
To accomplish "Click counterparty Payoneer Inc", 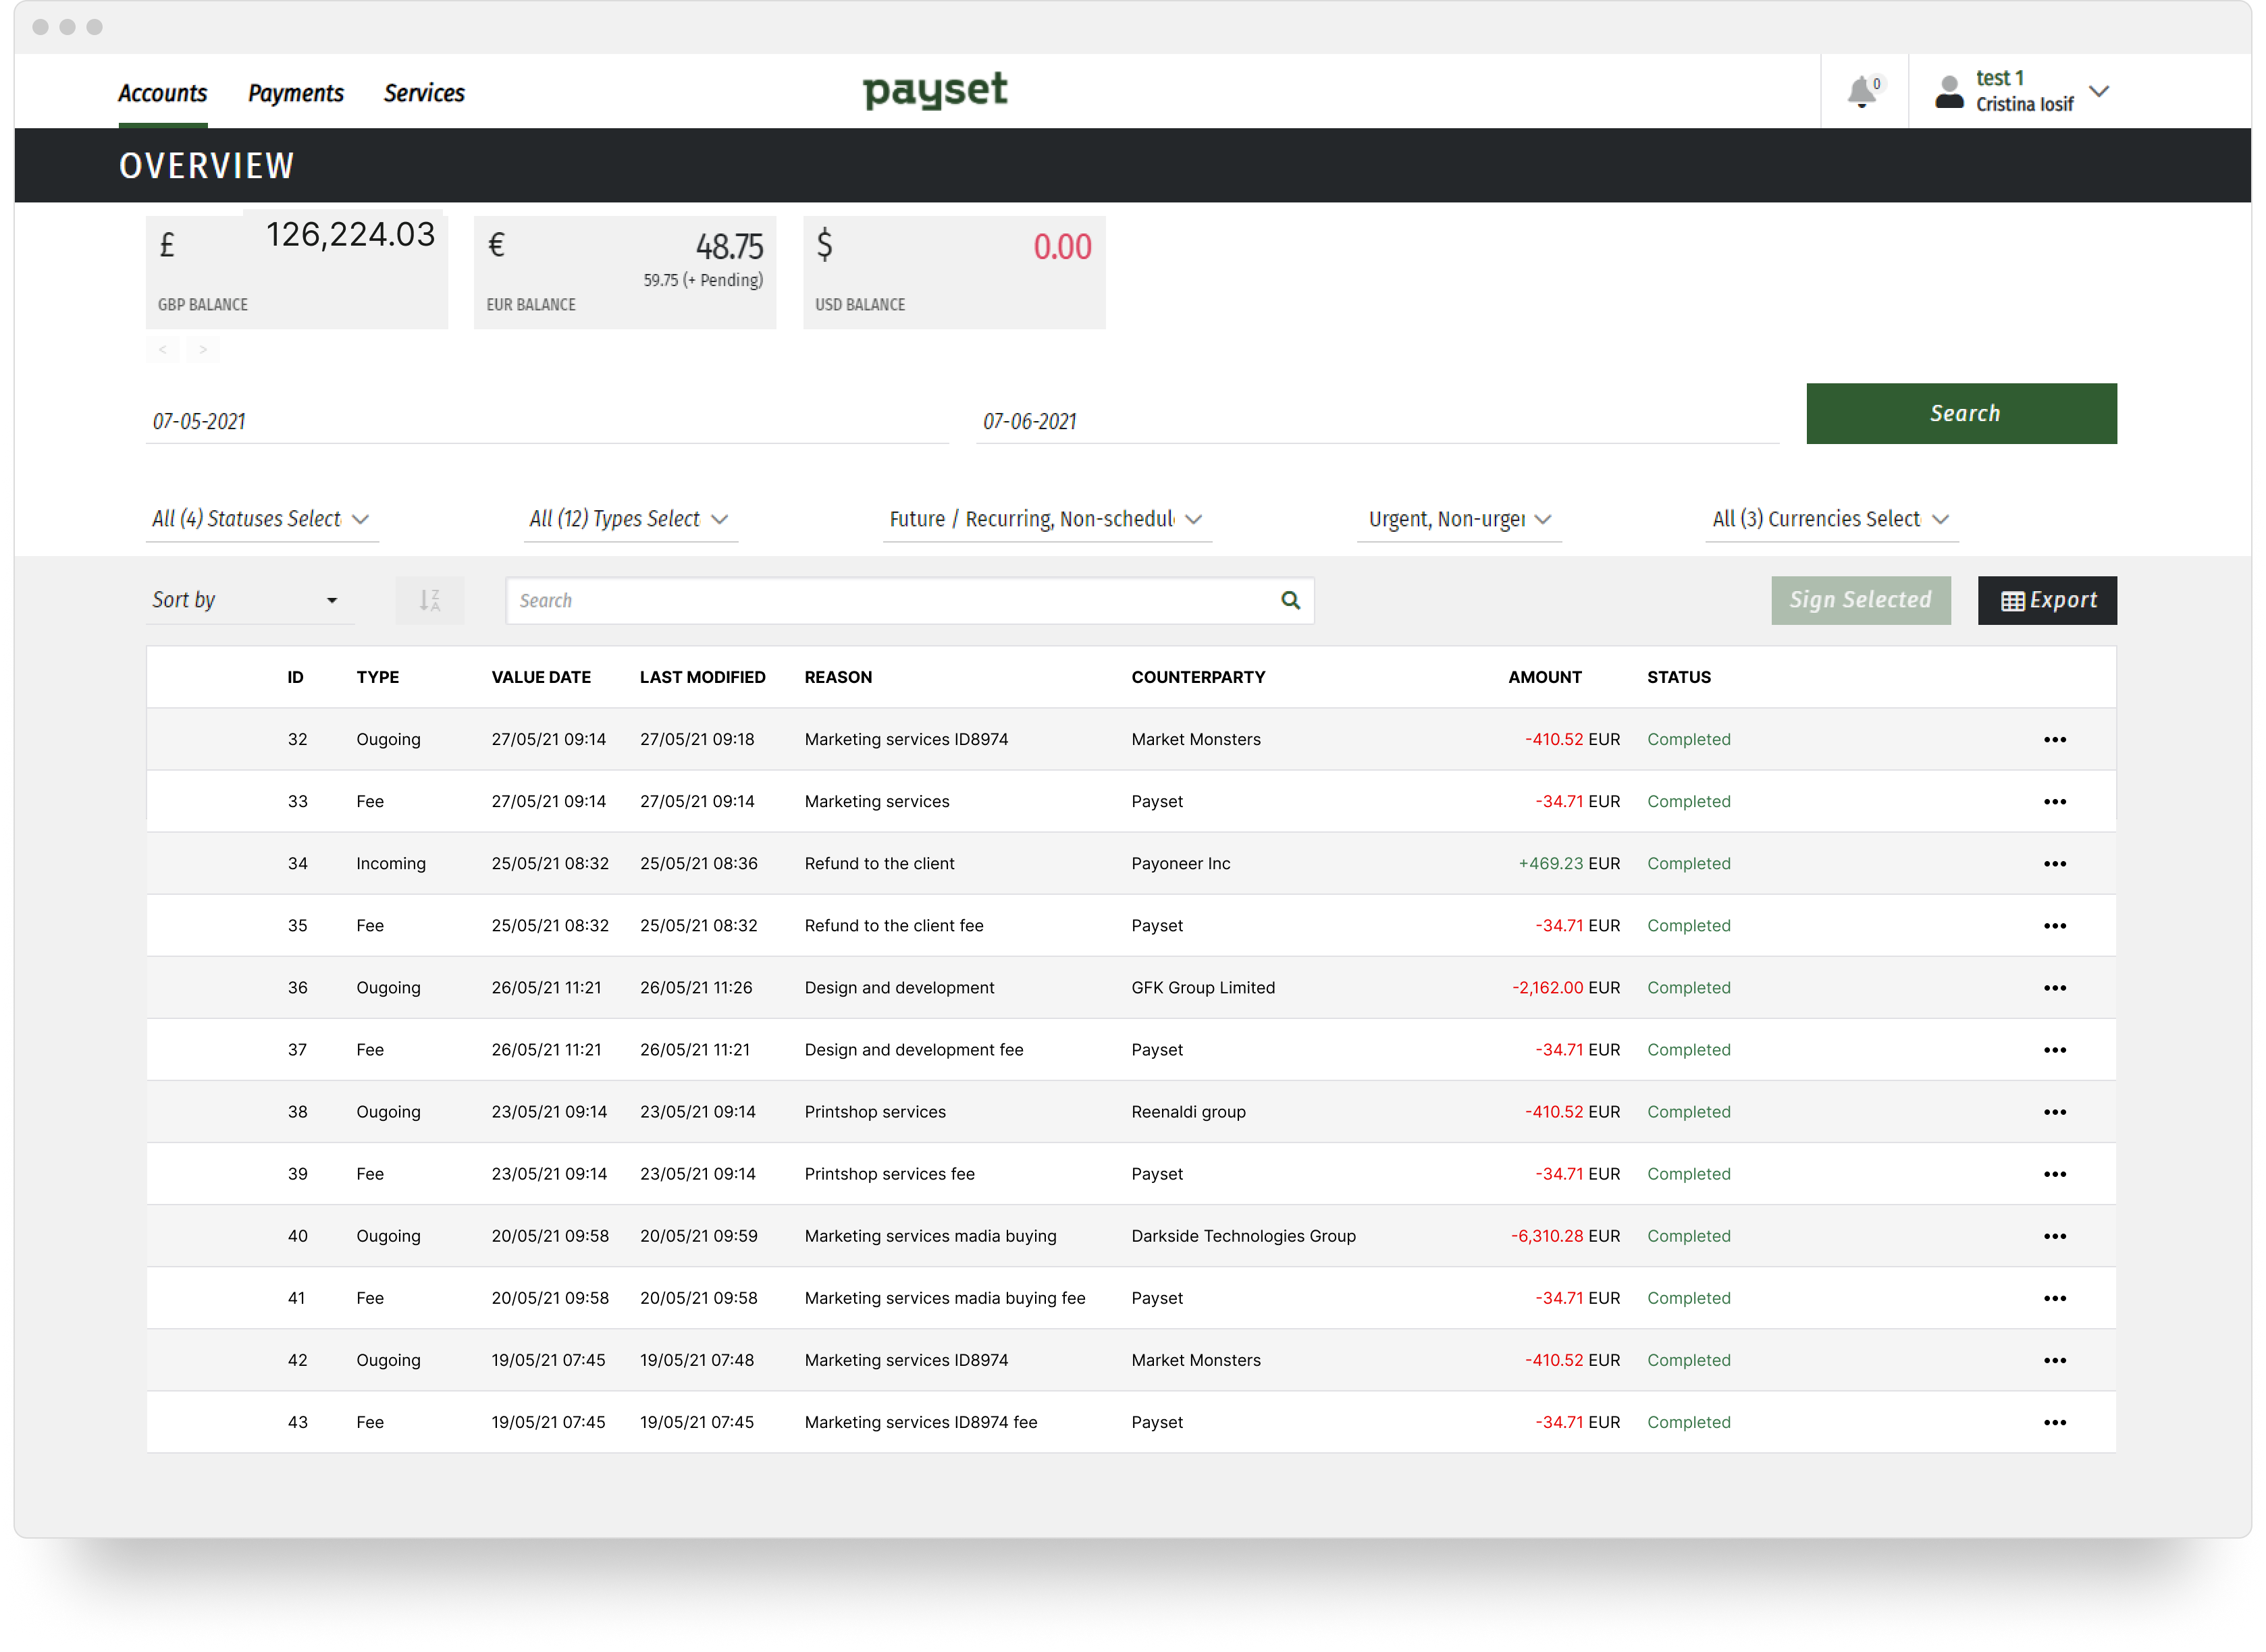I will (1180, 863).
